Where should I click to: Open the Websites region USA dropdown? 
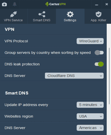pos(90,116)
